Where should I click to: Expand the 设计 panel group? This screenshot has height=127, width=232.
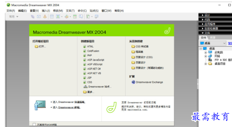point(203,15)
